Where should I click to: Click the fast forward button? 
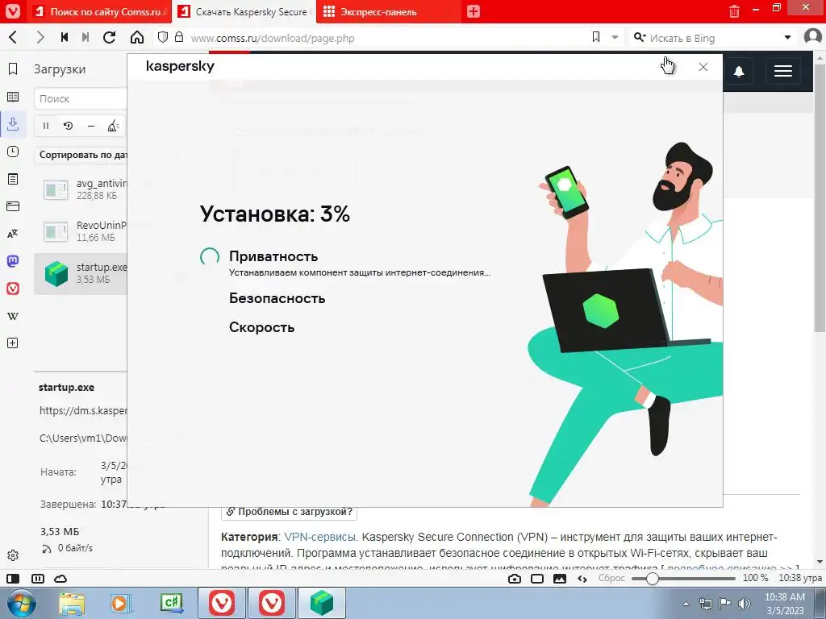point(86,37)
